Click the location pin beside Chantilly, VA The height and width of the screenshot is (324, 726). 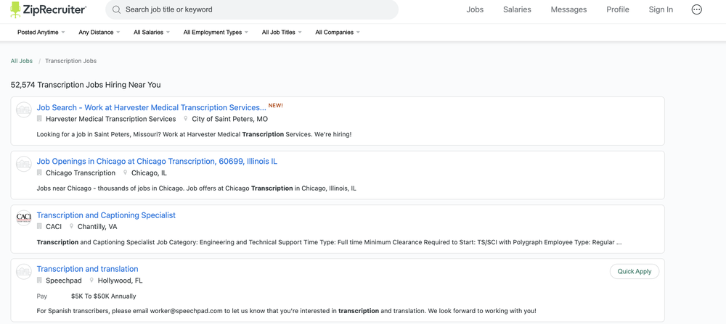coord(71,226)
